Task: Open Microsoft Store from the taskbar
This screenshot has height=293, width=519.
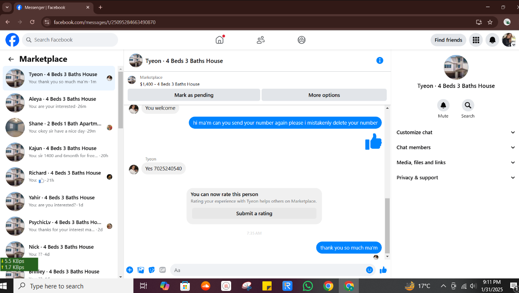Action: tap(185, 286)
